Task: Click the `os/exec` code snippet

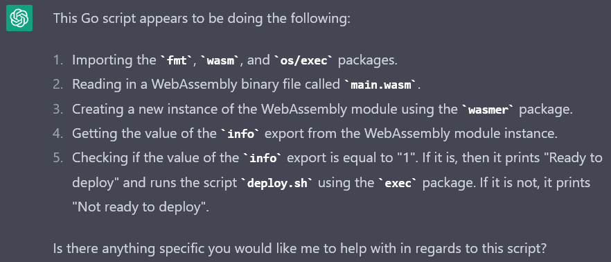Action: coord(304,60)
